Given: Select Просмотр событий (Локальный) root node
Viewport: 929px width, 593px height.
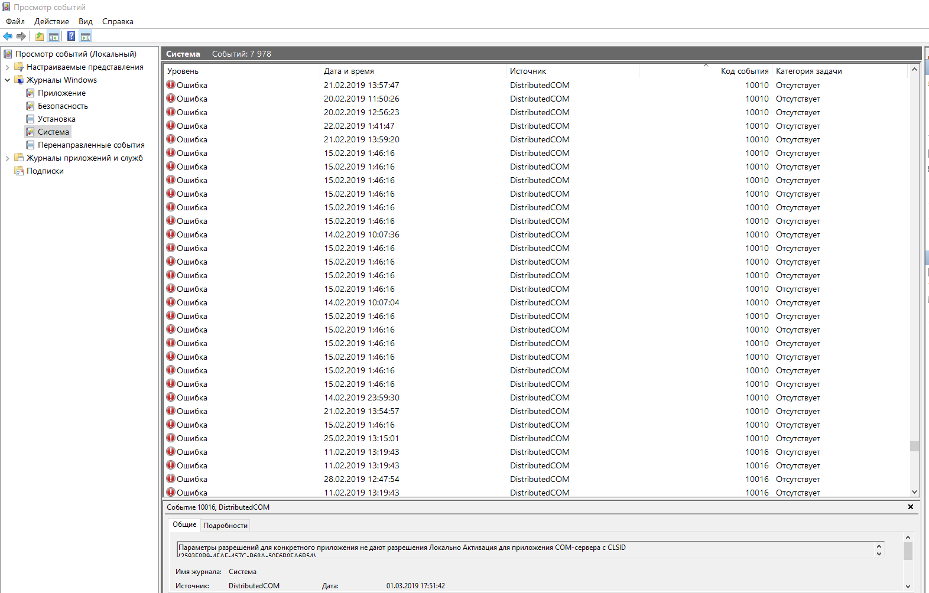Looking at the screenshot, I should 76,54.
